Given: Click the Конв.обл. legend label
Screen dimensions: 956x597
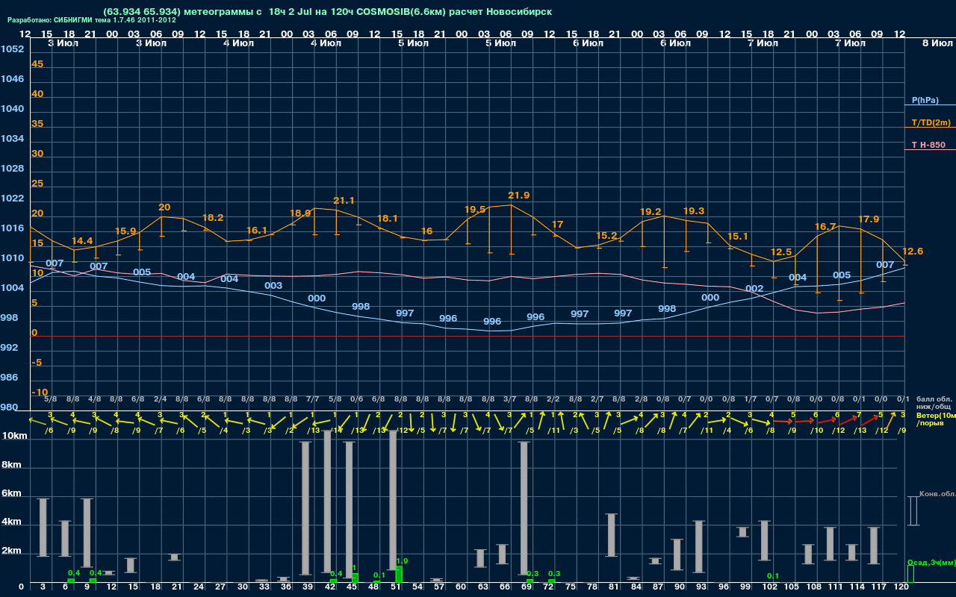Looking at the screenshot, I should coord(937,495).
